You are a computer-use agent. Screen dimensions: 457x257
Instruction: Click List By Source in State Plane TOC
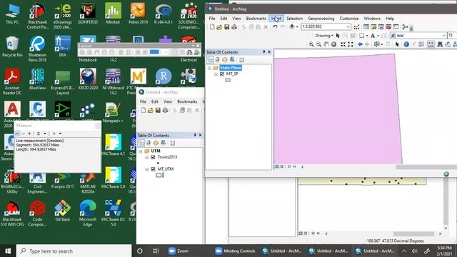(x=217, y=60)
